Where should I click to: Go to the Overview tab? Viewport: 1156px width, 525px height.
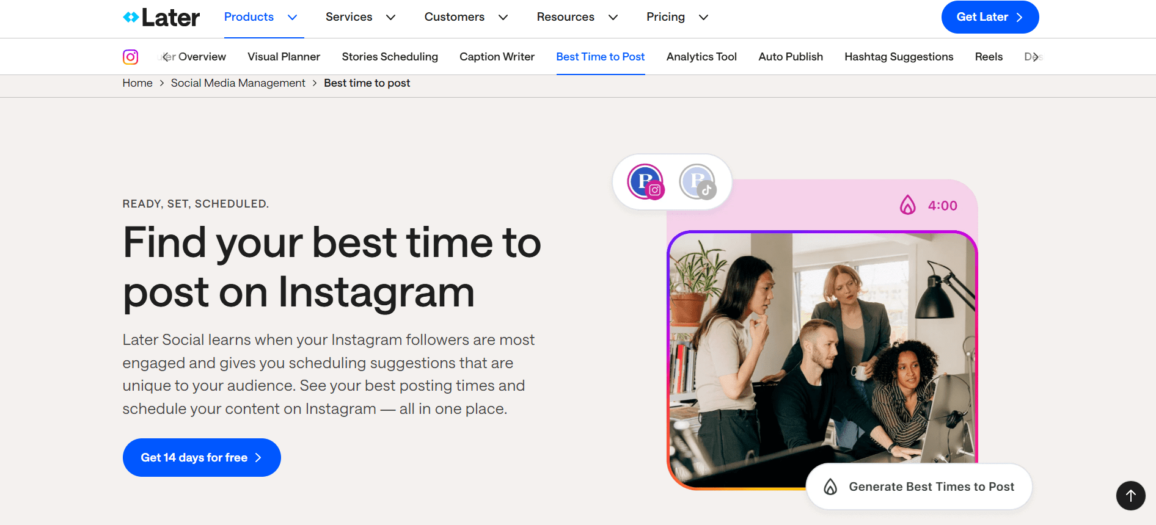coord(202,57)
